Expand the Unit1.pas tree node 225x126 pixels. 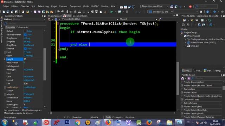(185, 46)
